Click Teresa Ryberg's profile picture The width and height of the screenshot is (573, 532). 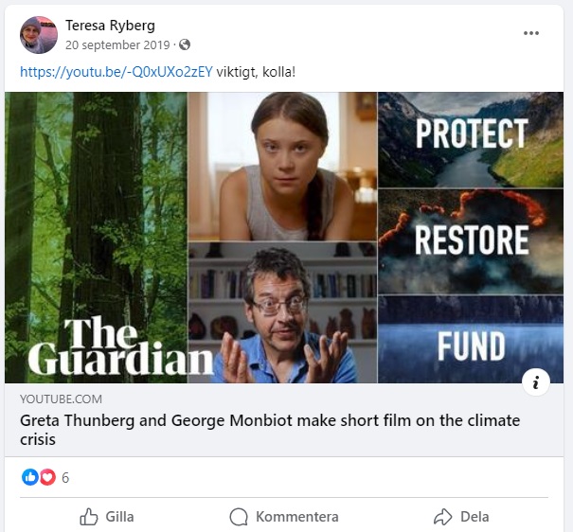[38, 35]
